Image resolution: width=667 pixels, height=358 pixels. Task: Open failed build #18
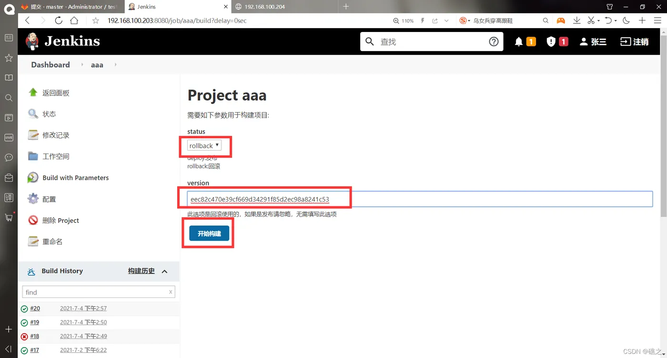tap(35, 336)
